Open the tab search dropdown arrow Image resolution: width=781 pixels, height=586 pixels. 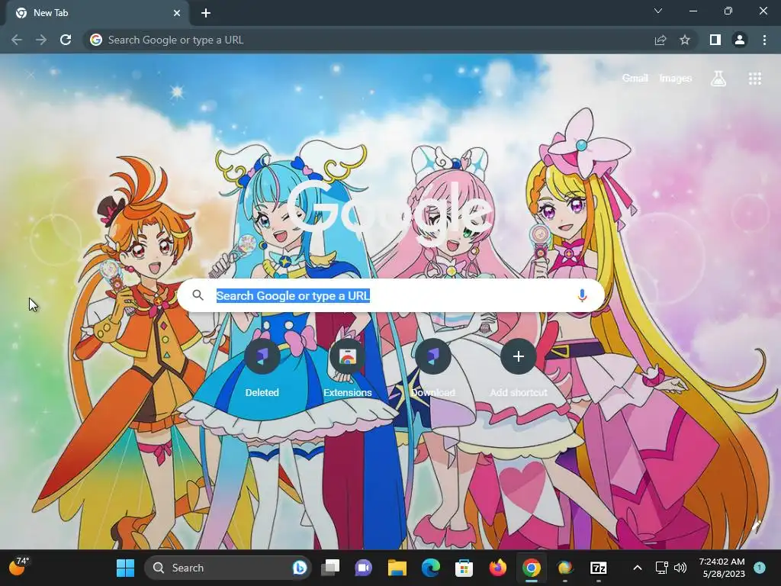tap(658, 11)
